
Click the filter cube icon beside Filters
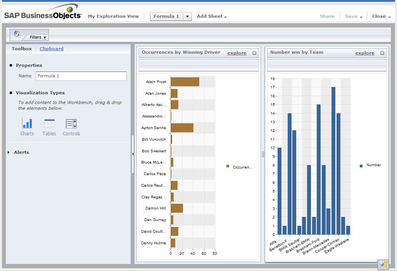[x=17, y=34]
